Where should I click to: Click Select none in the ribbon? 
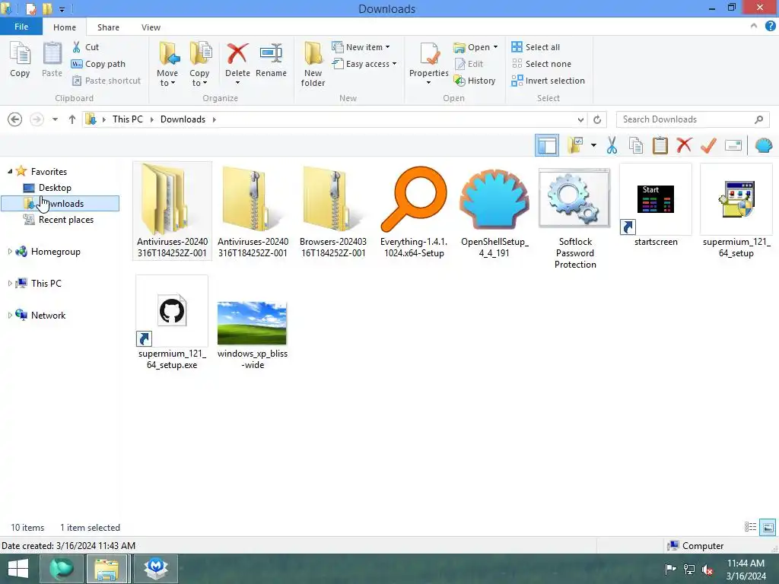pos(541,64)
